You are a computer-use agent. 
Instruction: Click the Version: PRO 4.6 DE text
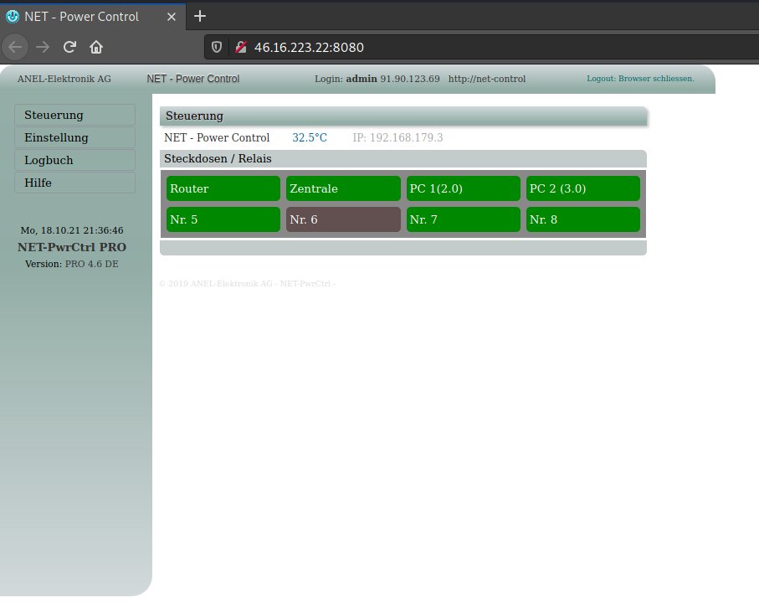tap(72, 264)
